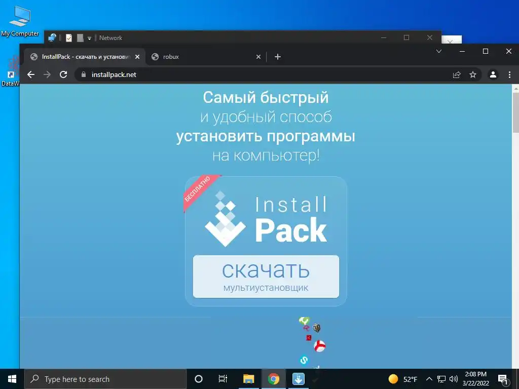Open the share page icon
This screenshot has height=389, width=519.
coord(457,75)
